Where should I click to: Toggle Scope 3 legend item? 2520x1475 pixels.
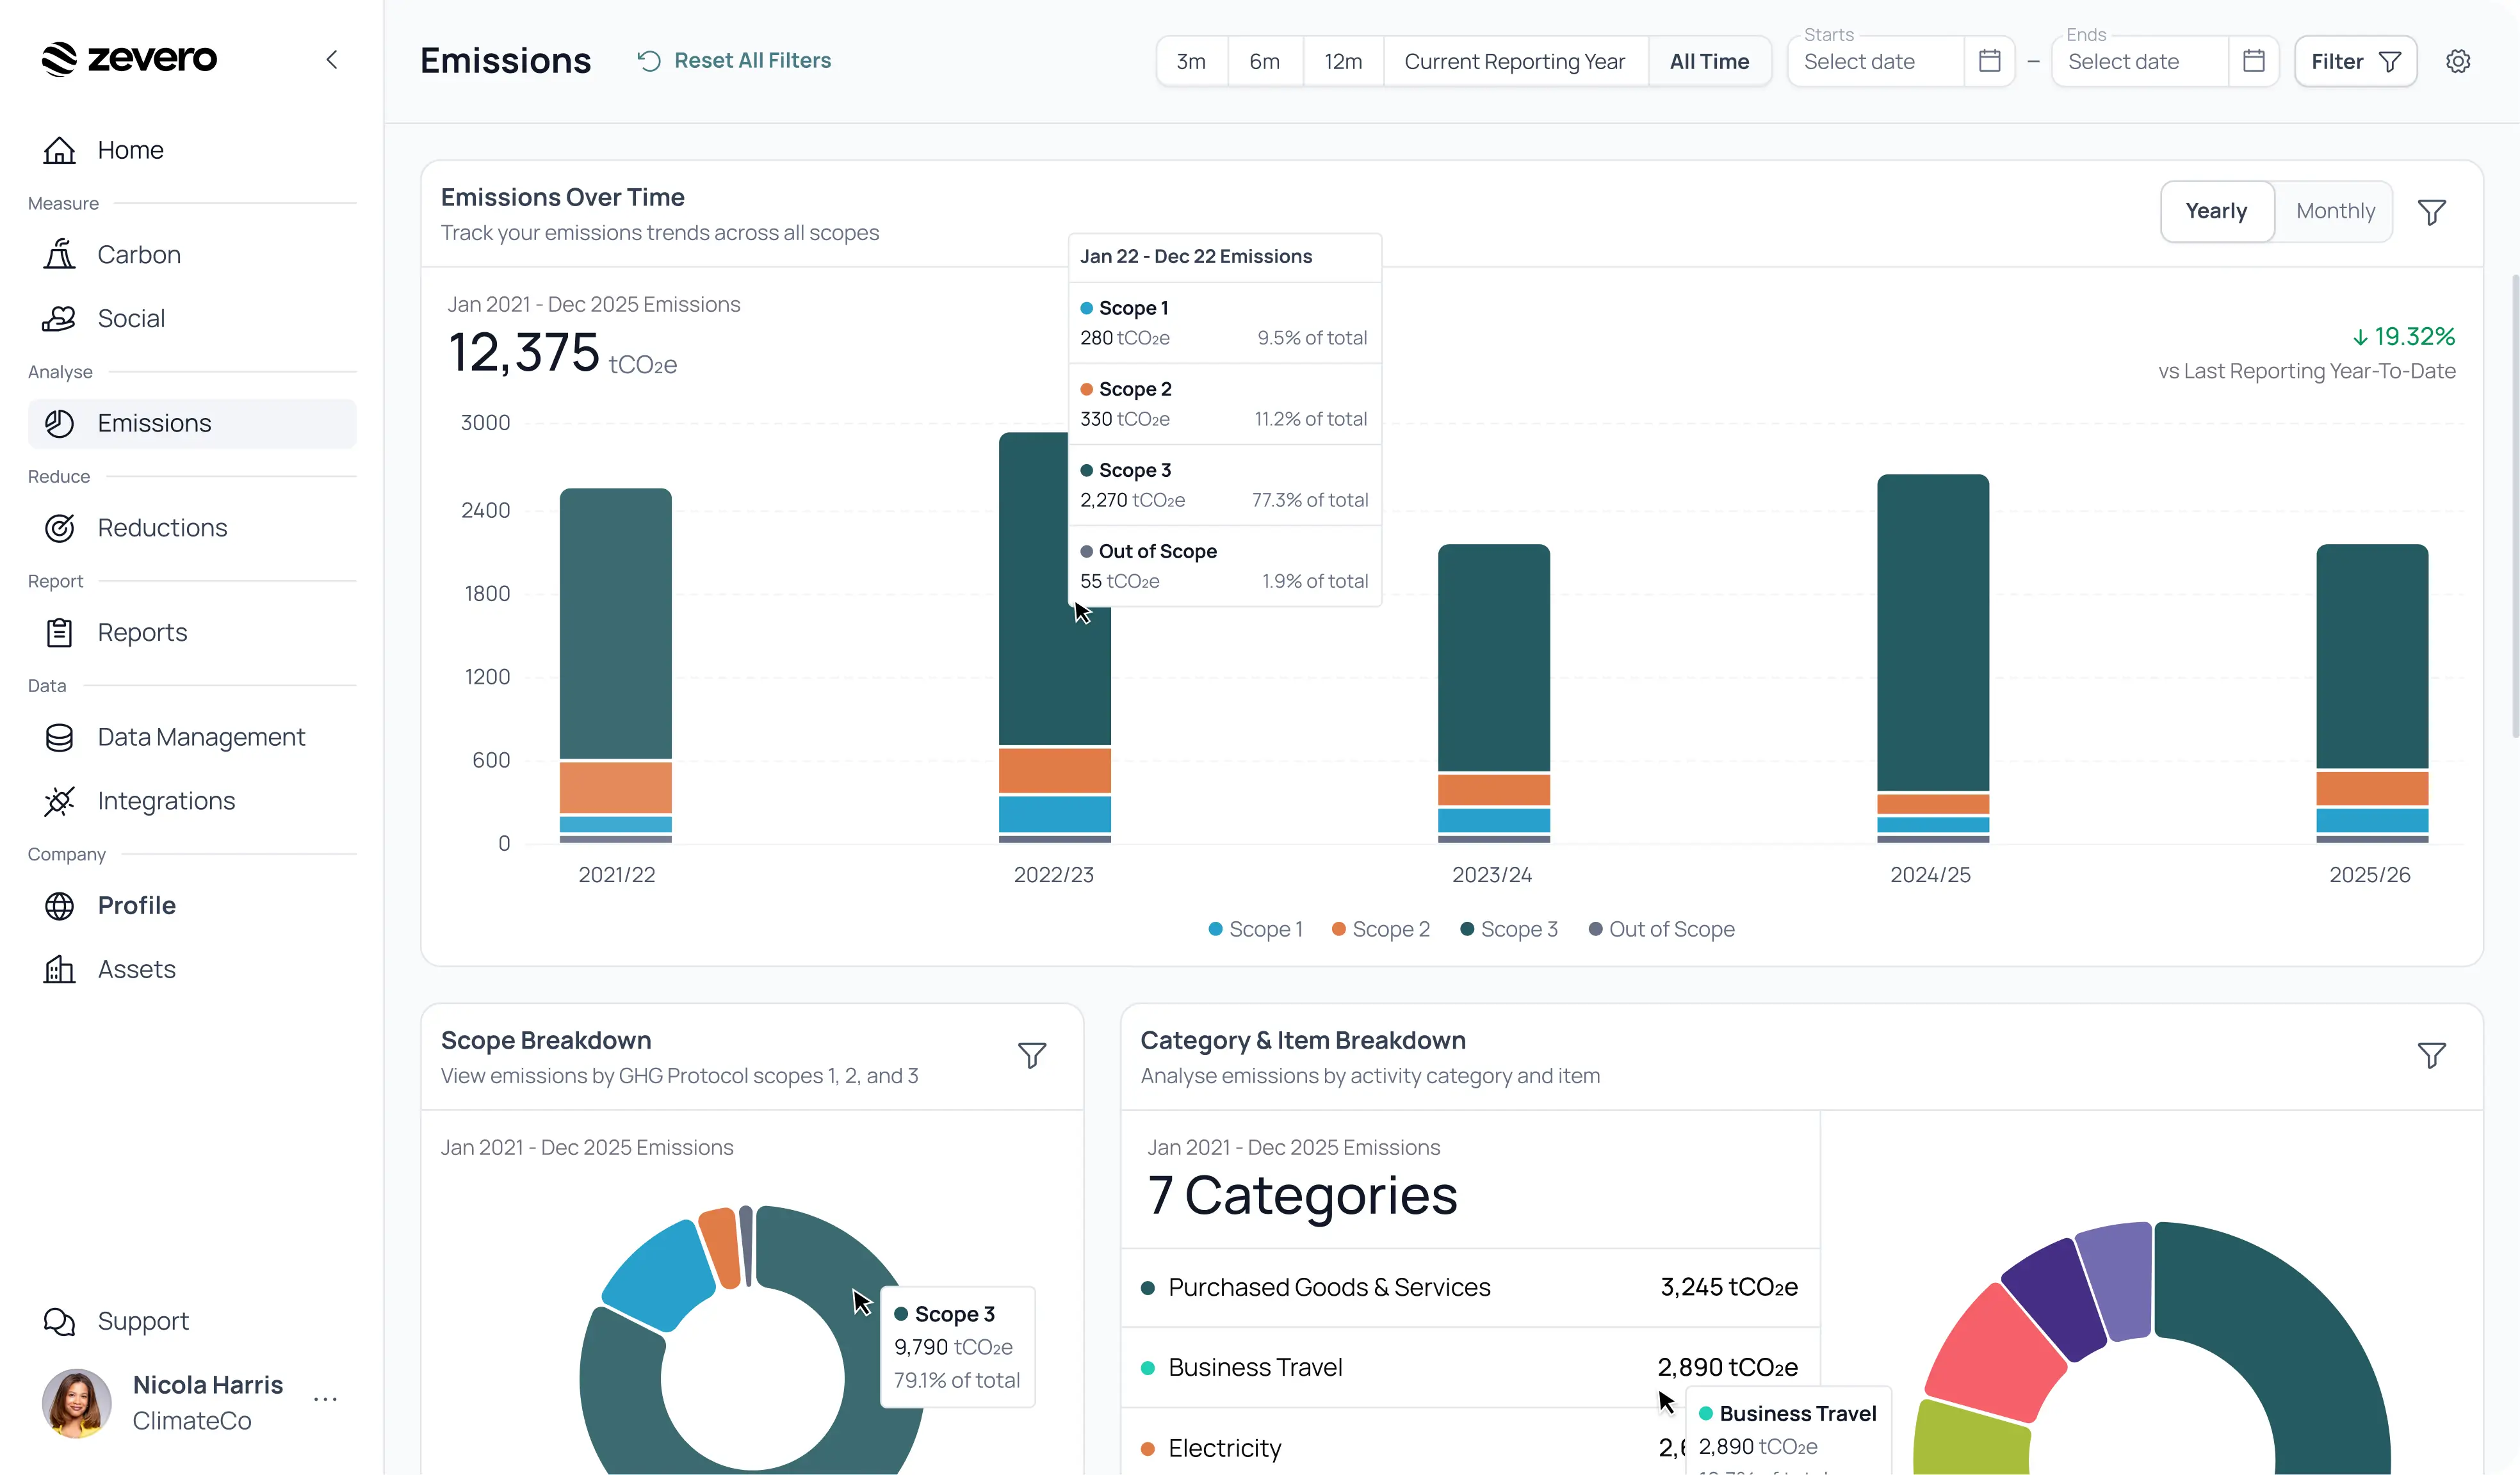[1508, 930]
